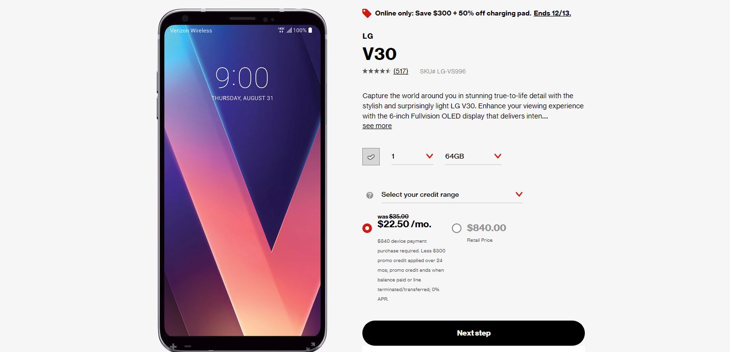Open credit range help question mark icon
This screenshot has width=730, height=352.
370,195
